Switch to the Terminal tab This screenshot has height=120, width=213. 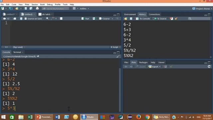pos(17,52)
